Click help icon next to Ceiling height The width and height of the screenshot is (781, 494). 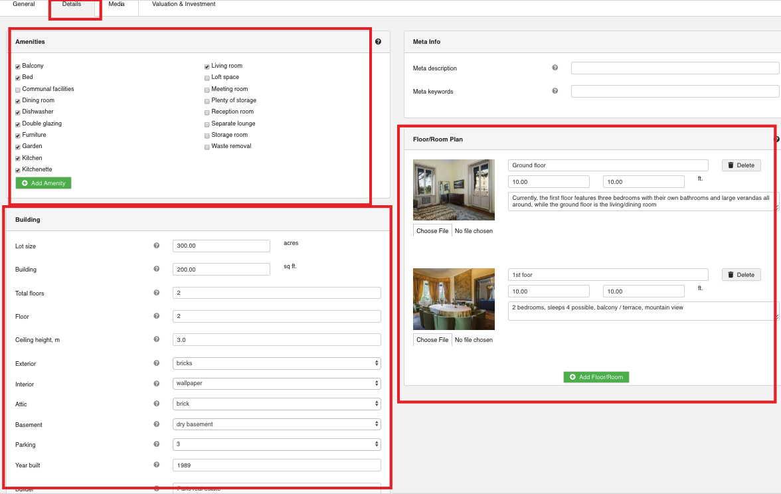tap(157, 339)
